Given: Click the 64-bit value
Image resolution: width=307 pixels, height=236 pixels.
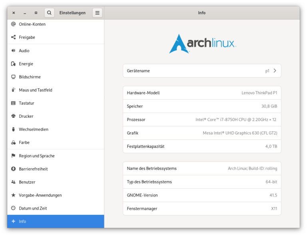Looking at the screenshot, I should pyautogui.click(x=271, y=182).
